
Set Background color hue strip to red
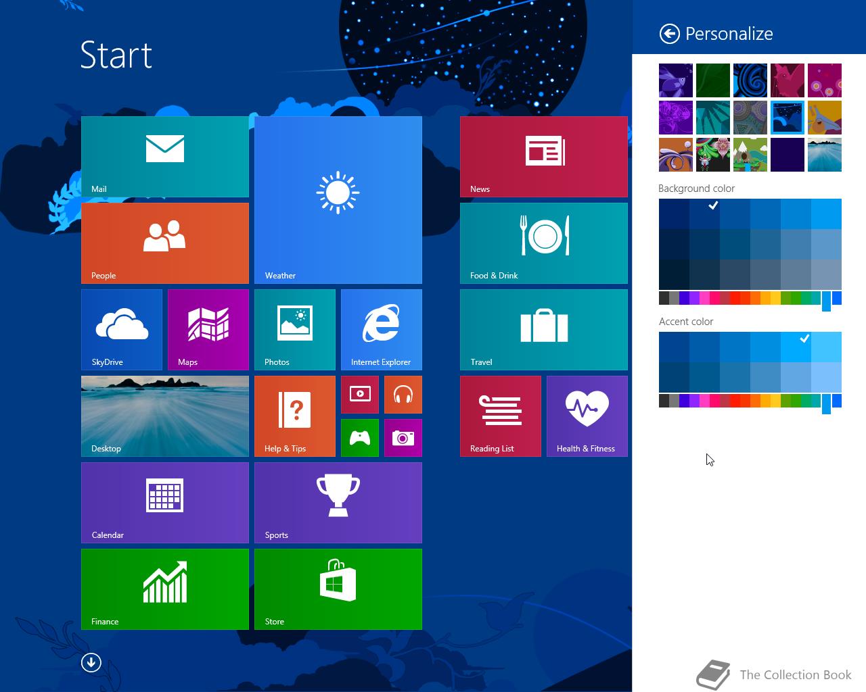735,298
